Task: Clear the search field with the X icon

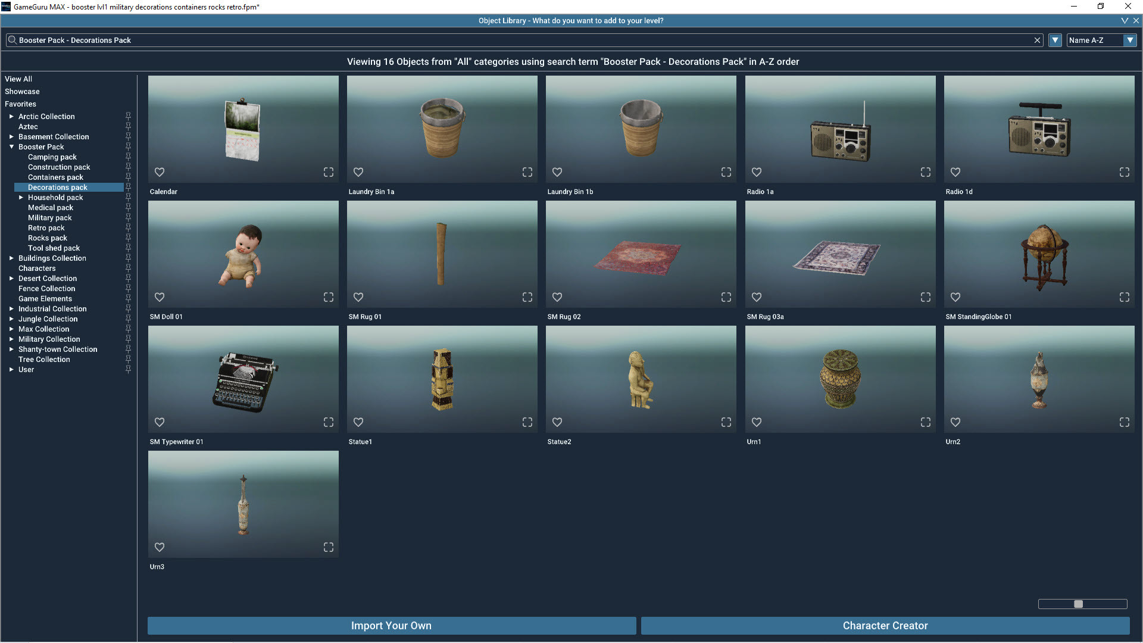Action: coord(1038,40)
